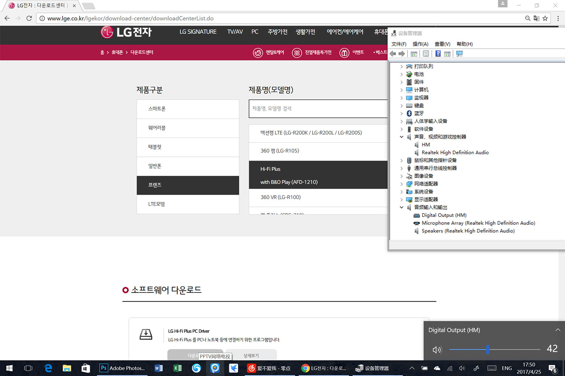Open the 文件(F) menu
Screen dimensions: 565x376
tap(399, 44)
